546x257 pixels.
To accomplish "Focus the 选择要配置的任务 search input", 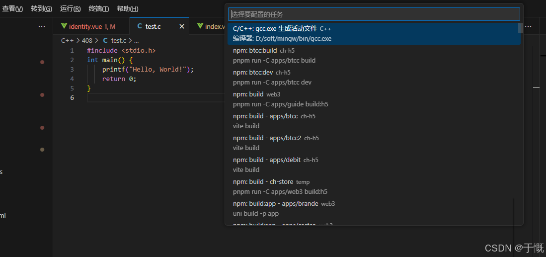I will click(374, 14).
